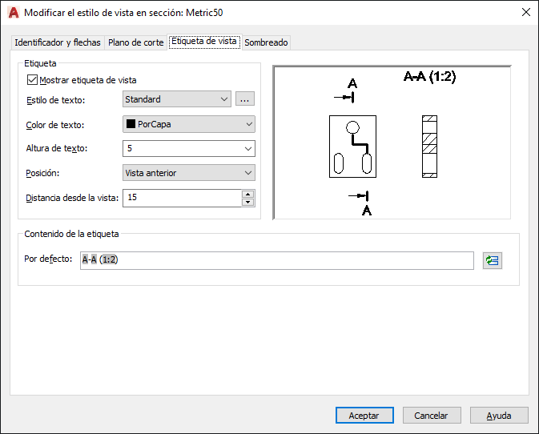
Task: Click the AutoCAD logo in title bar
Action: (12, 12)
